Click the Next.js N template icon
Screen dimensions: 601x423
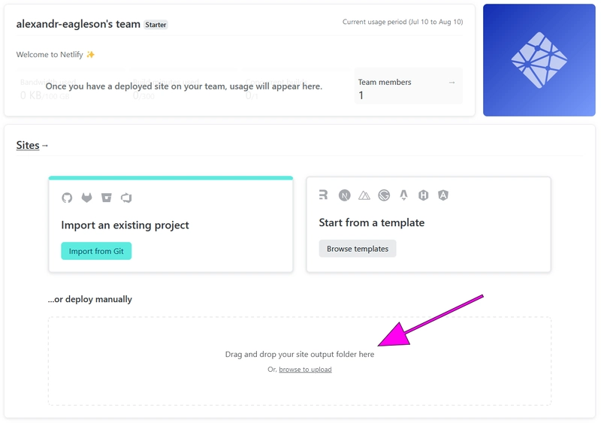(x=345, y=195)
